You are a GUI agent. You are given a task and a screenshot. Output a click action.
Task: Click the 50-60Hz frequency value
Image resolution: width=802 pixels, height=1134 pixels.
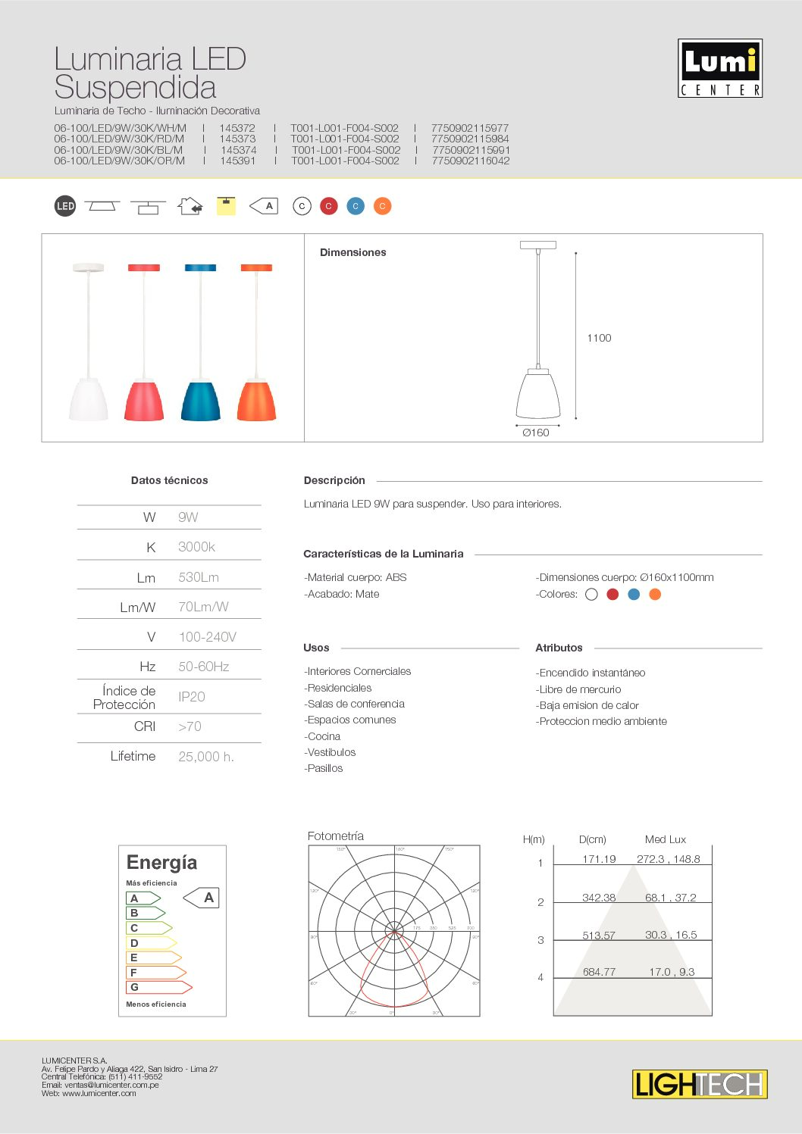click(x=204, y=667)
